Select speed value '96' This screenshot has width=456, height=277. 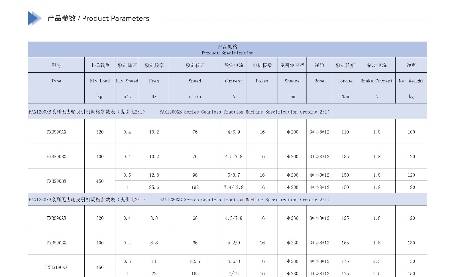point(195,175)
